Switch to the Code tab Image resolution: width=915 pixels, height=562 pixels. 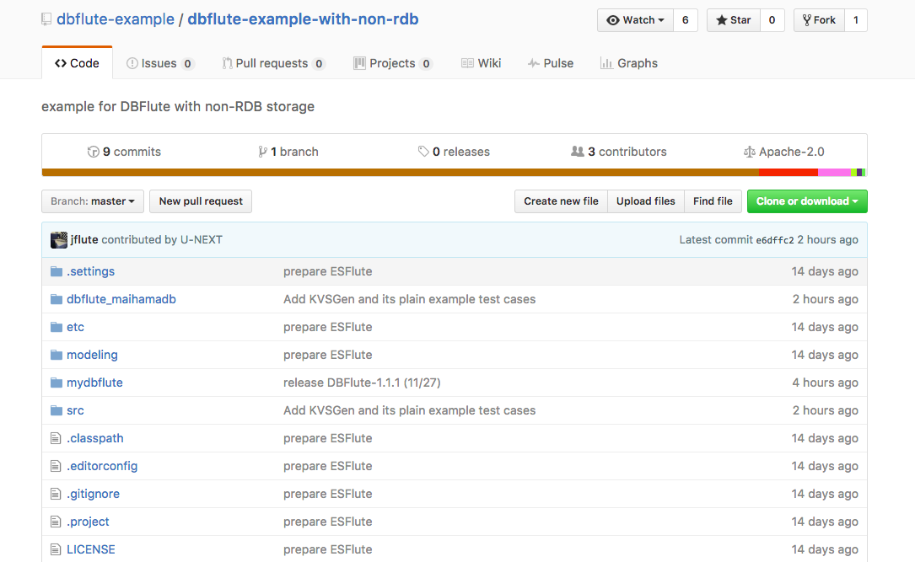pos(77,63)
